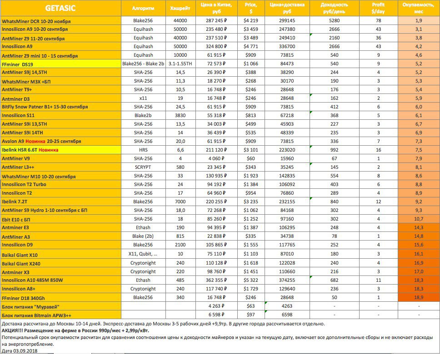
Task: Click the "AntMiner S9i 14TH" cell
Action: point(60,133)
